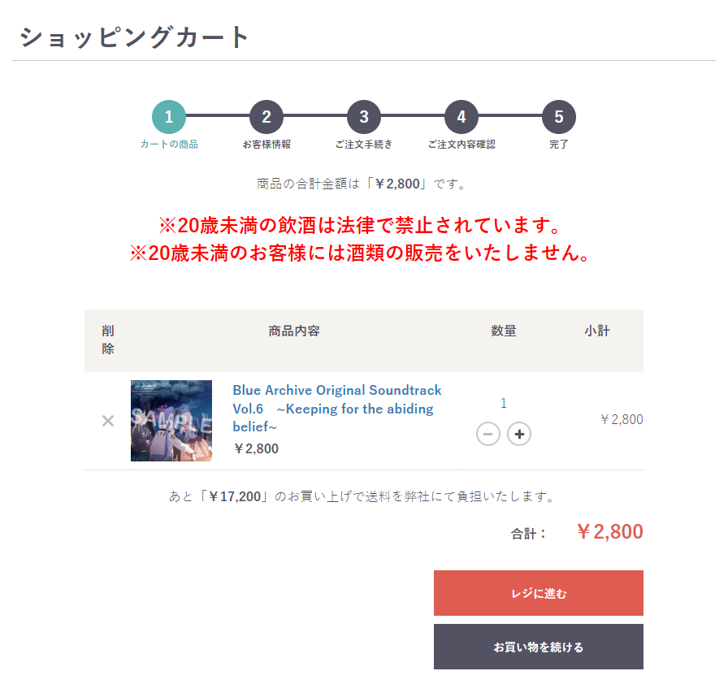
Task: Select step 2 circle in progress bar
Action: (266, 117)
